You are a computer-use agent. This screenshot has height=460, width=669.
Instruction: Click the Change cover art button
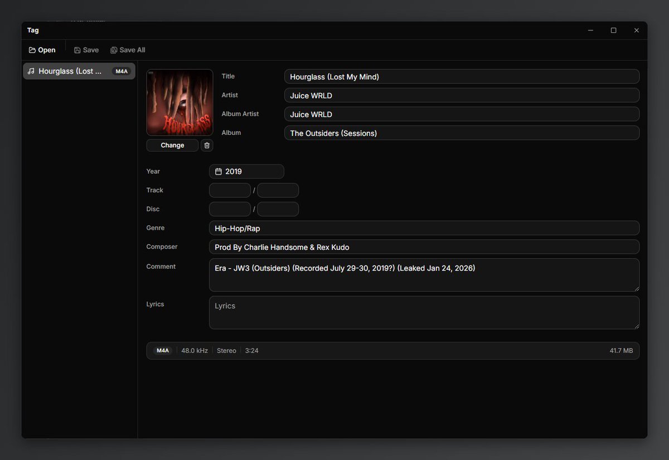click(172, 146)
